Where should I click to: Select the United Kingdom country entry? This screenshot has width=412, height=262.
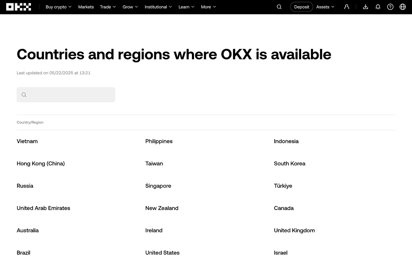294,230
